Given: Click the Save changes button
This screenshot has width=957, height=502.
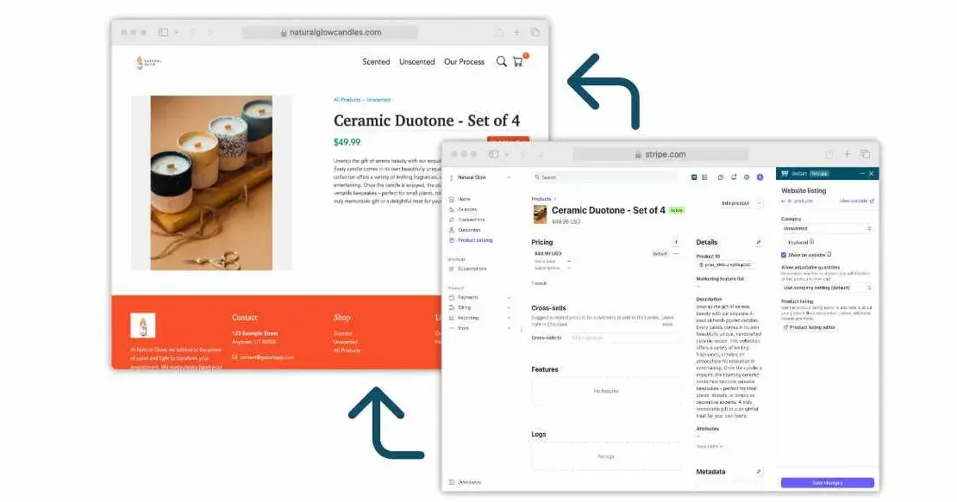Looking at the screenshot, I should [x=827, y=483].
